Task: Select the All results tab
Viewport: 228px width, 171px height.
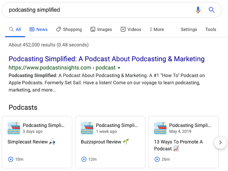Action: [15, 29]
